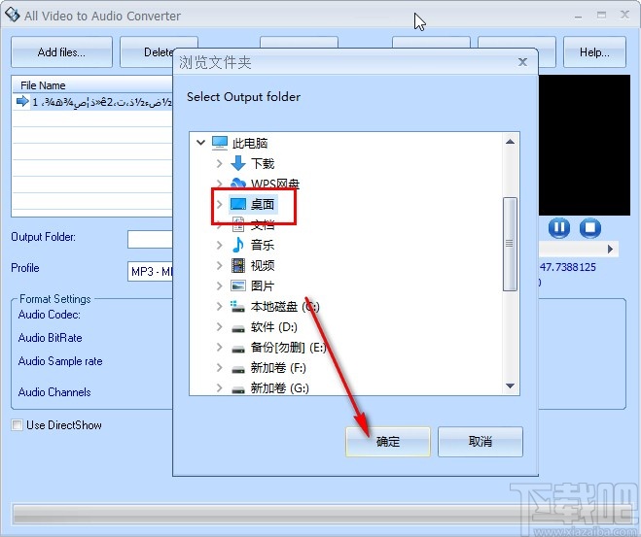Click the 软件 (D:) drive icon
Screen dimensions: 641x537
point(238,328)
